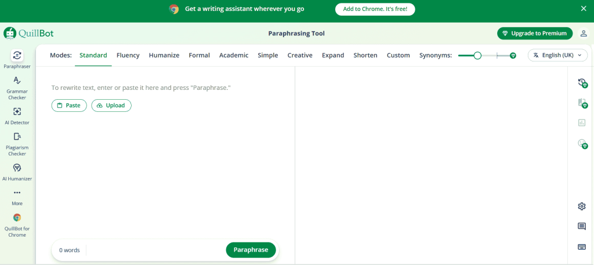Click the '0 words' counter
The height and width of the screenshot is (265, 594).
point(70,251)
